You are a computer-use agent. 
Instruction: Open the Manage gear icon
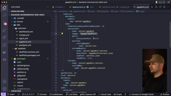(4, 89)
